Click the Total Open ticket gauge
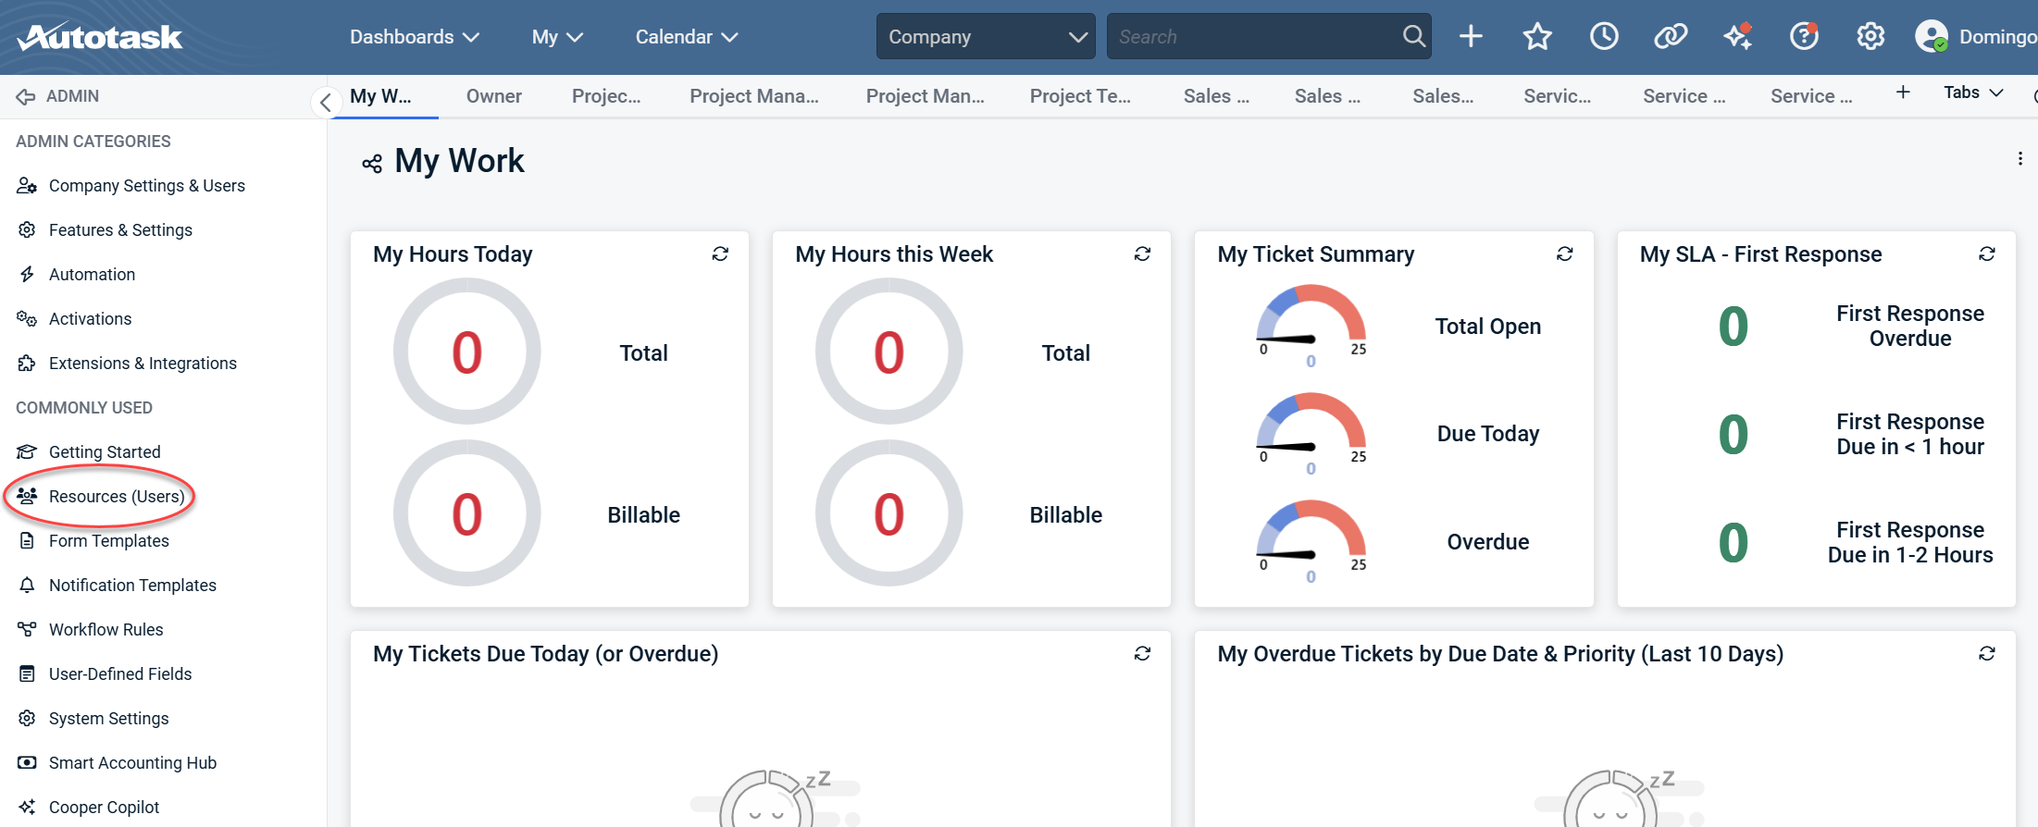This screenshot has width=2038, height=827. 1311,324
